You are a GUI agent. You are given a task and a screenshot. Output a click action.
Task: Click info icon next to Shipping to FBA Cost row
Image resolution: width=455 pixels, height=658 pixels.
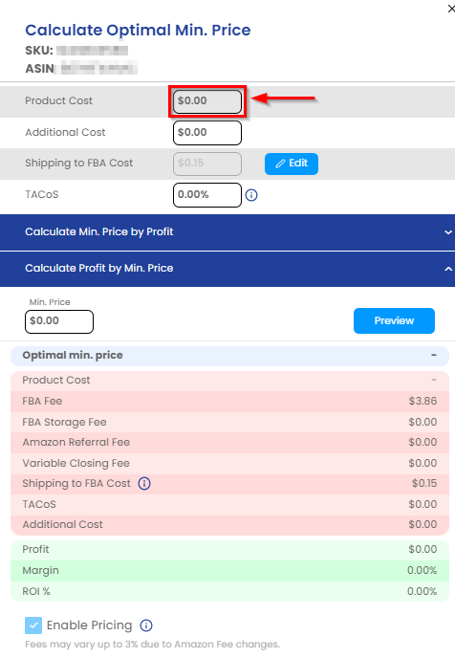pos(144,483)
